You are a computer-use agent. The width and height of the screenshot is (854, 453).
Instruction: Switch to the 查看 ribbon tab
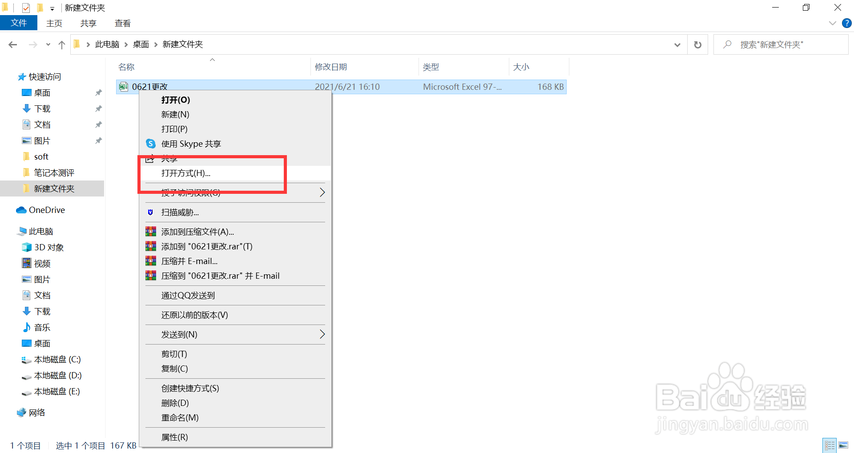coord(123,23)
